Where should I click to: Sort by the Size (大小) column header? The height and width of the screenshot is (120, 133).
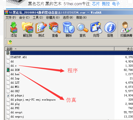(x=124, y=49)
